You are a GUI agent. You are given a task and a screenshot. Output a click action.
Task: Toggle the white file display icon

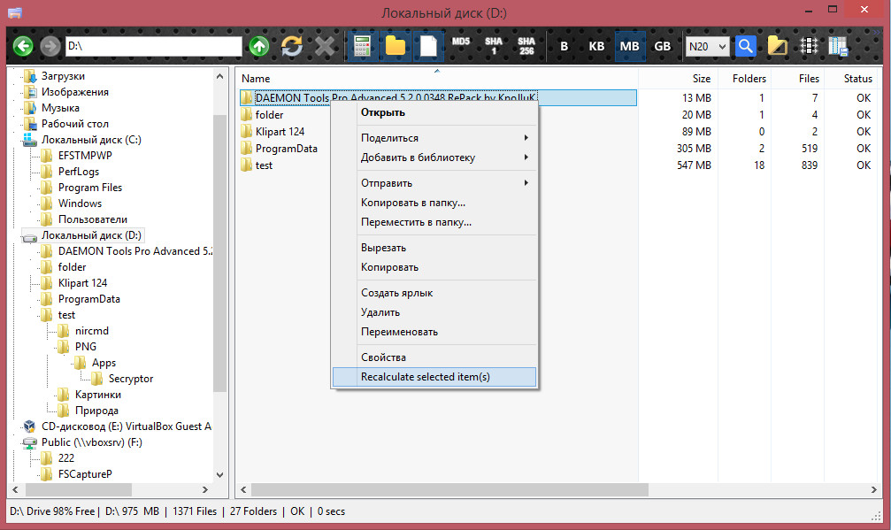click(x=428, y=46)
